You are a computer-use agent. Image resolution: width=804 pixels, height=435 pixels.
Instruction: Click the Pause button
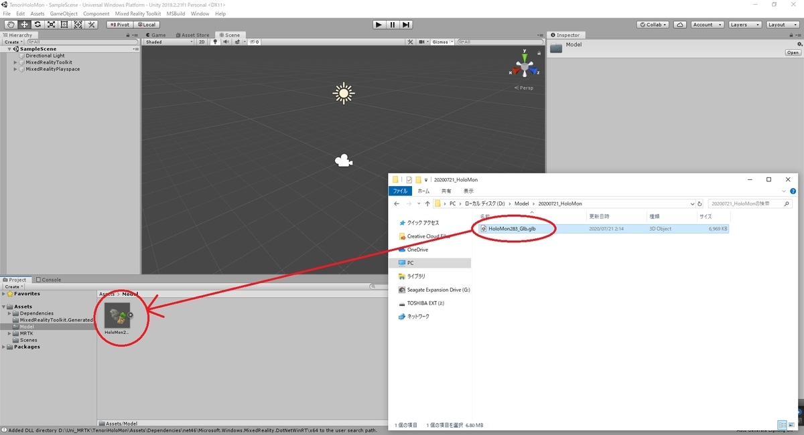point(393,25)
